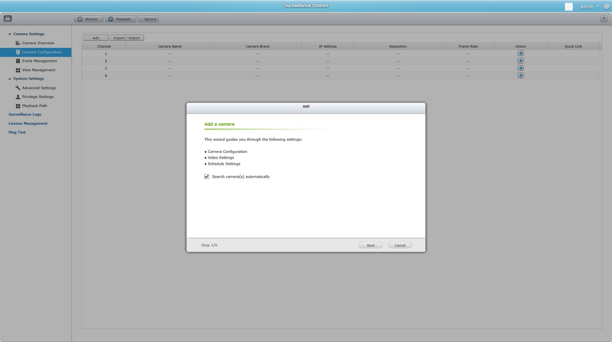This screenshot has height=342, width=612.
Task: Click the globe language icon
Action: click(607, 7)
